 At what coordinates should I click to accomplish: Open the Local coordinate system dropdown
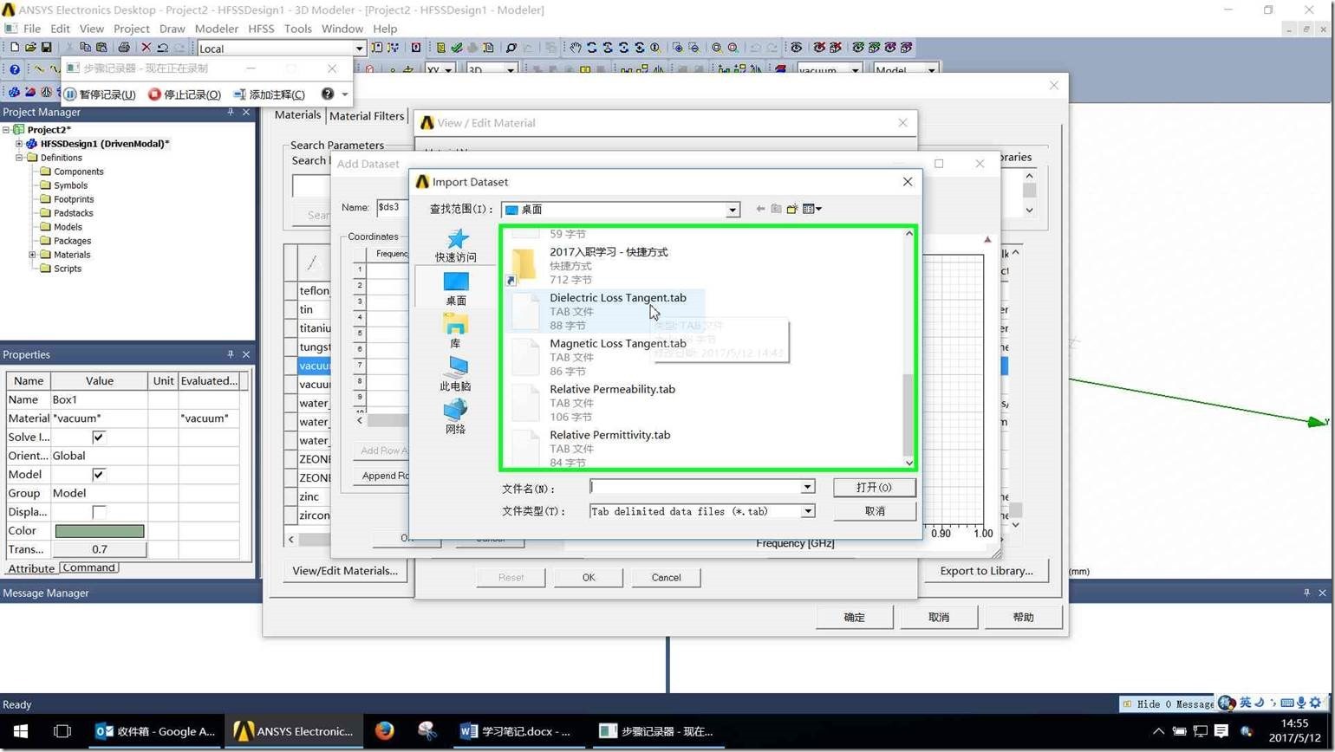(x=359, y=49)
